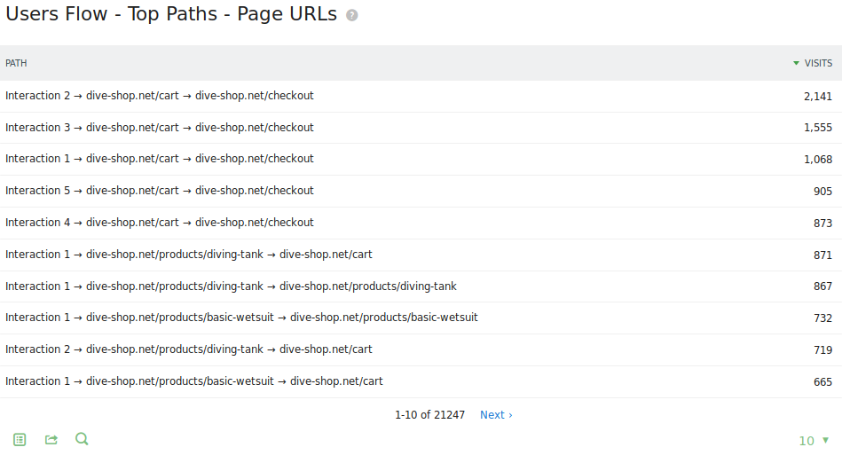This screenshot has width=842, height=463.
Task: Click the Users Flow Top Paths report title
Action: tap(171, 15)
